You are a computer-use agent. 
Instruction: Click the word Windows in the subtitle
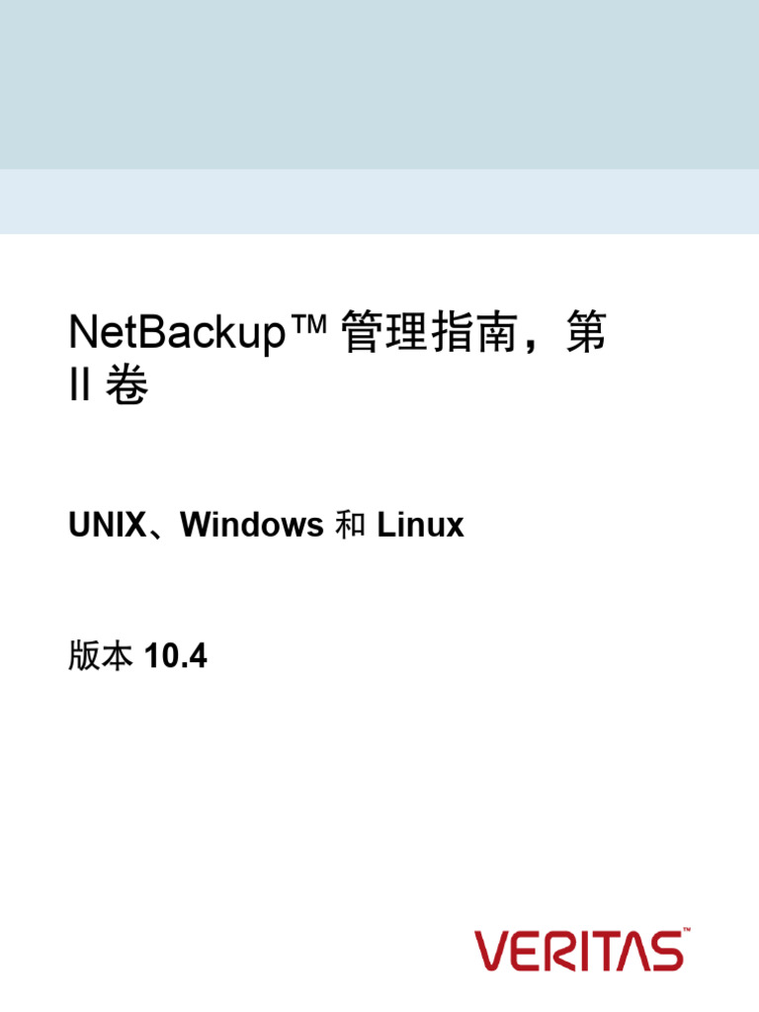click(252, 526)
